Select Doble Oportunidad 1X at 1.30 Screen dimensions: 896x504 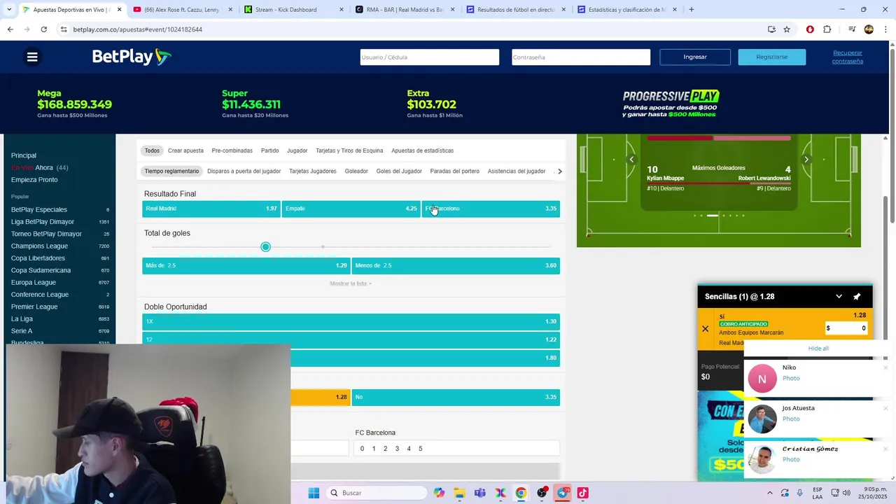[x=351, y=322]
